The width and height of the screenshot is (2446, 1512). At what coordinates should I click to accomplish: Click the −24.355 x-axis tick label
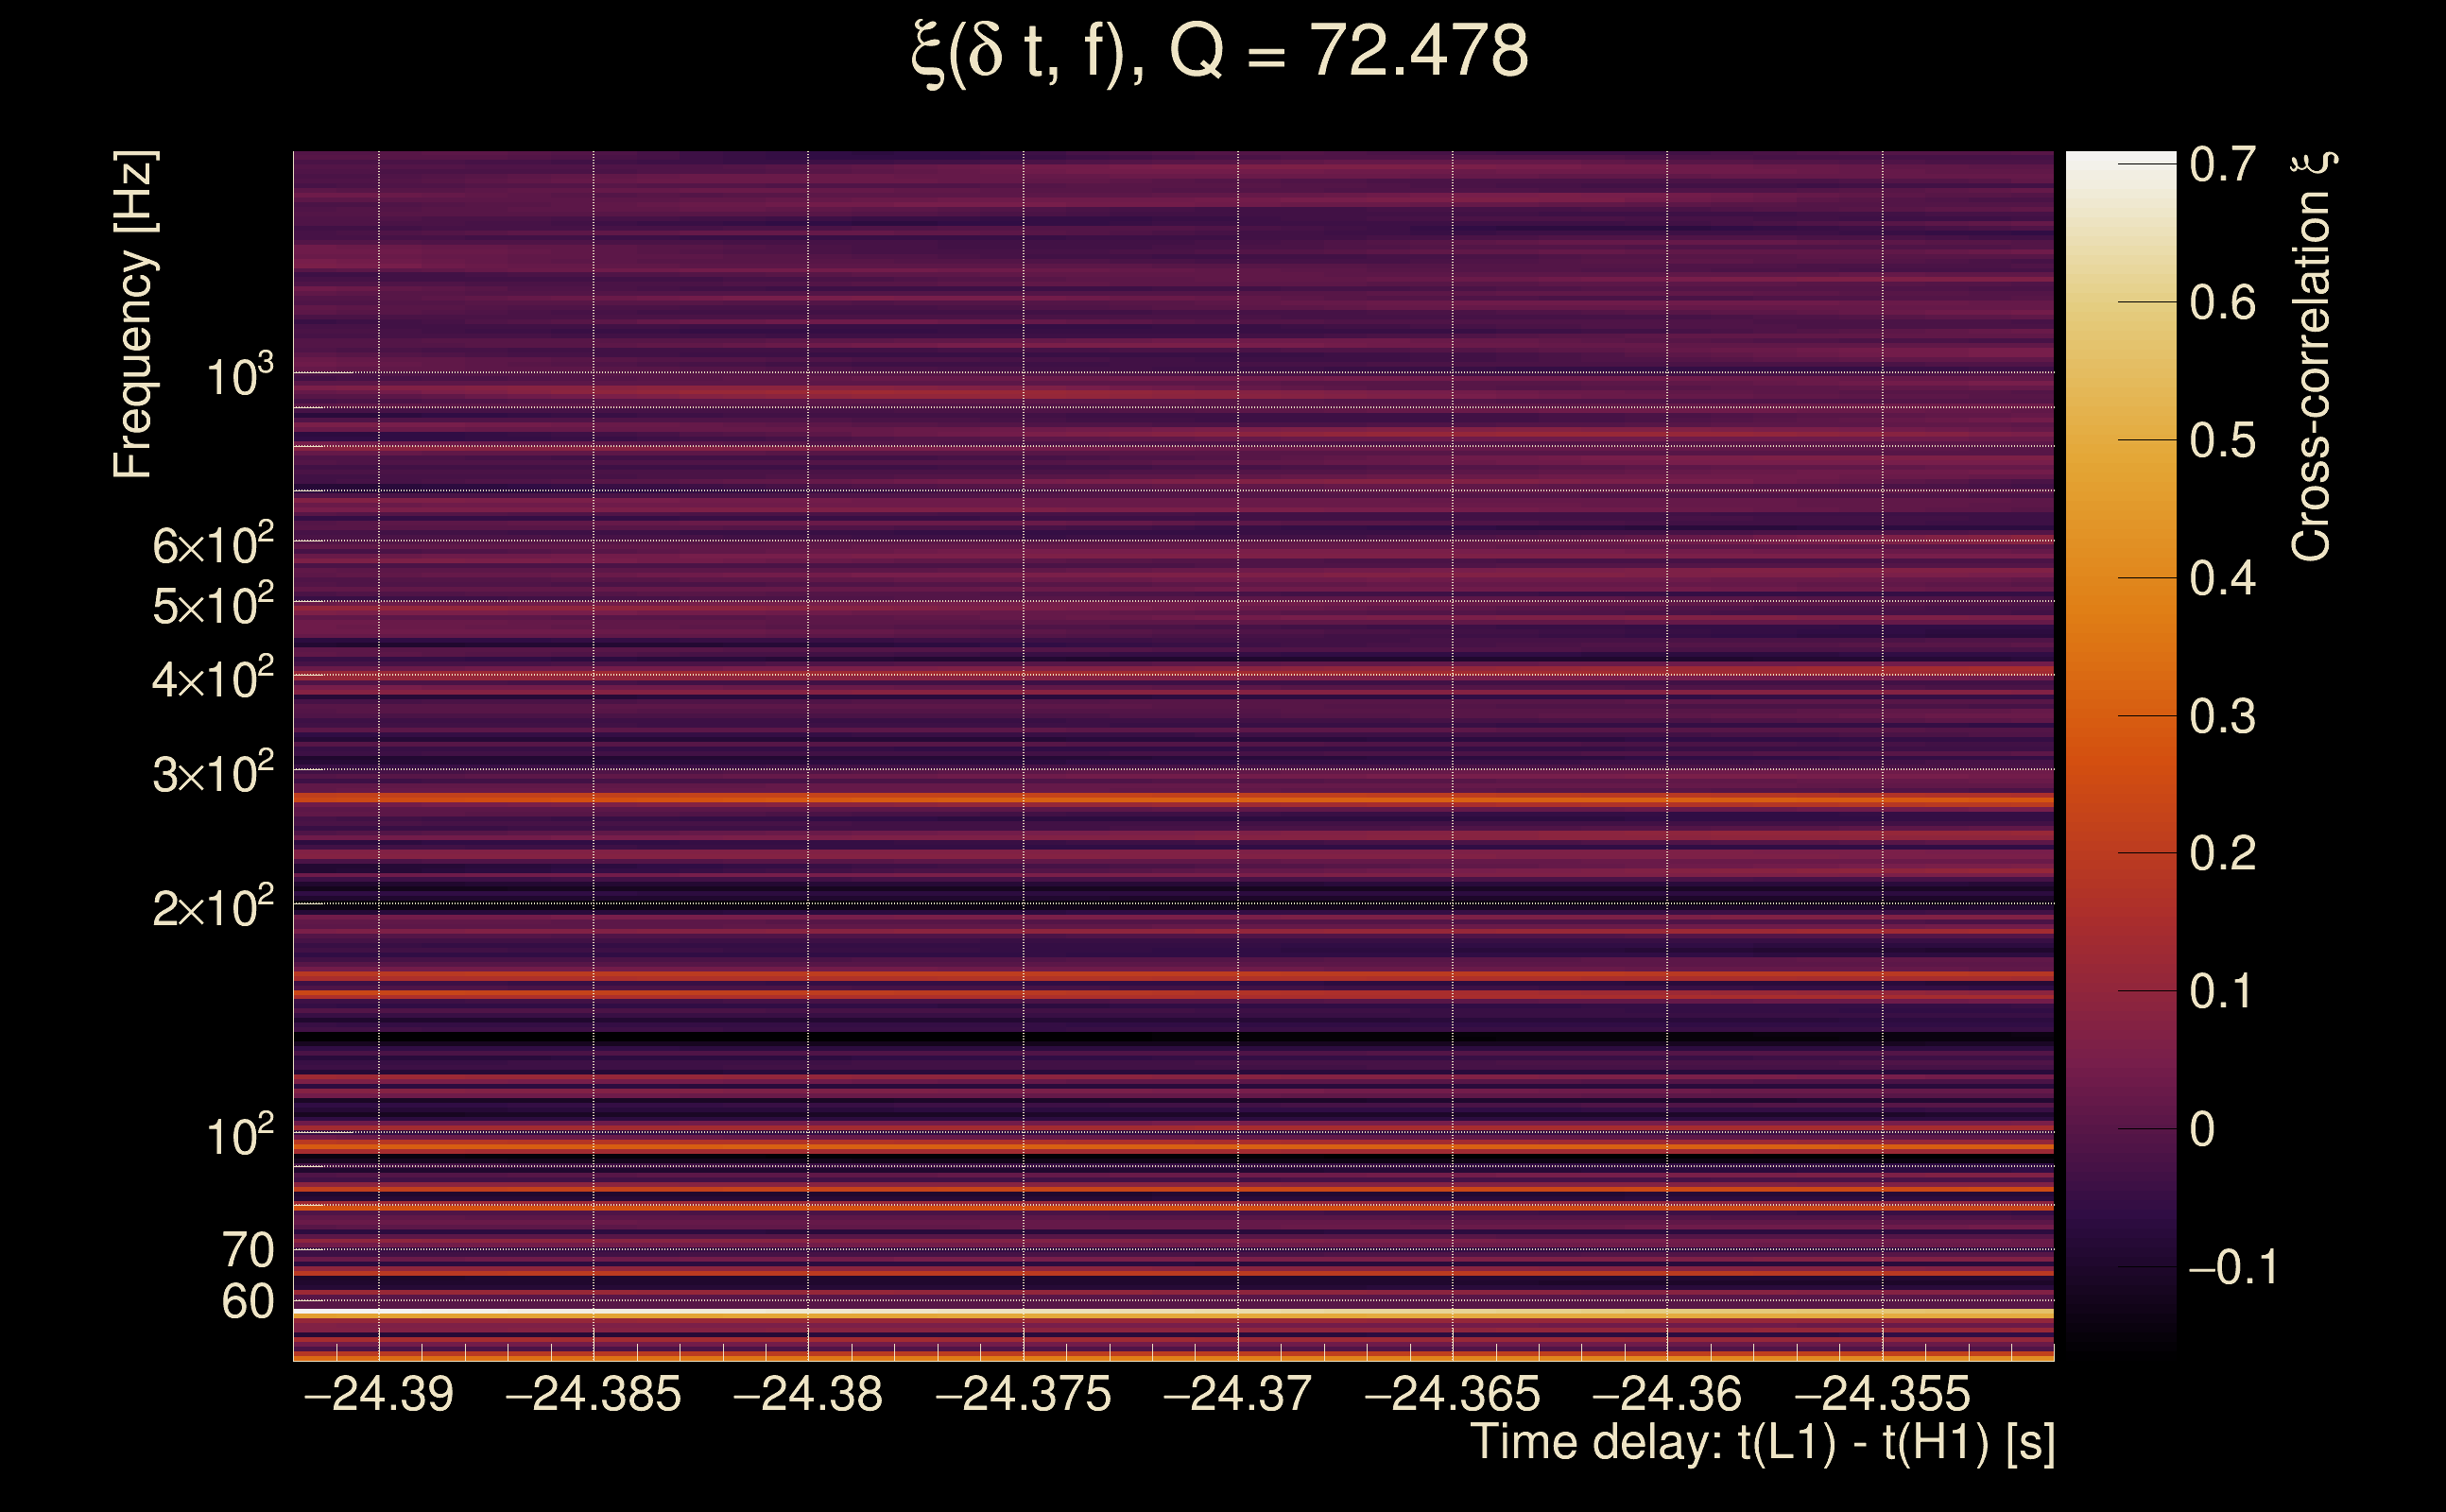click(1882, 1394)
